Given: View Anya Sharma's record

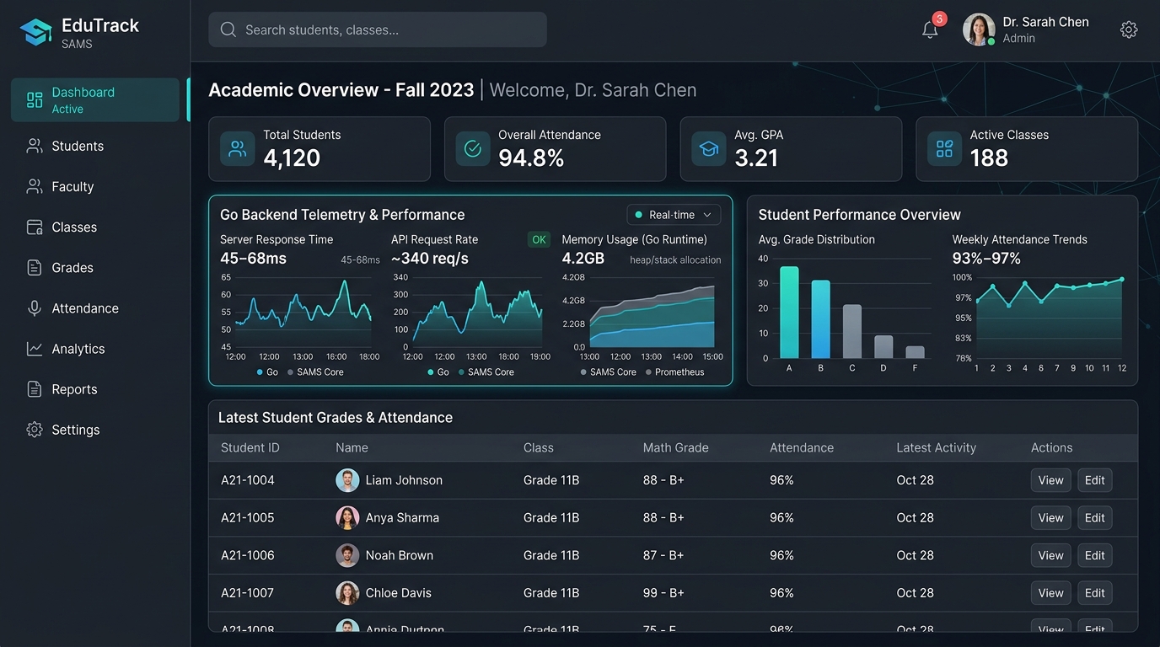Looking at the screenshot, I should click(x=1050, y=517).
